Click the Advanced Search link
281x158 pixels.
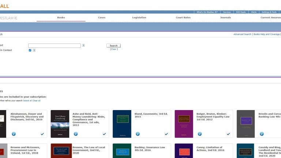click(x=242, y=34)
